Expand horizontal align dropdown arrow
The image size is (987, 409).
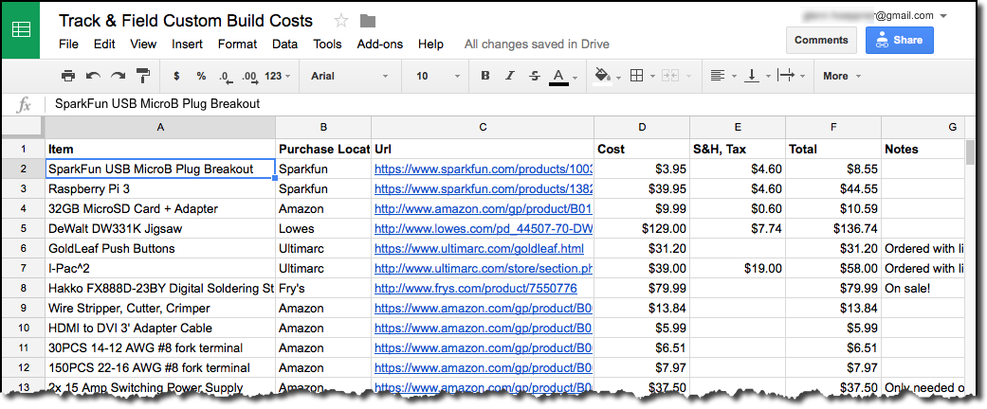734,77
